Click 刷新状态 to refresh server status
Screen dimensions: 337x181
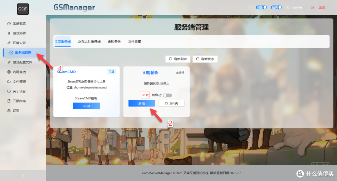(205, 59)
